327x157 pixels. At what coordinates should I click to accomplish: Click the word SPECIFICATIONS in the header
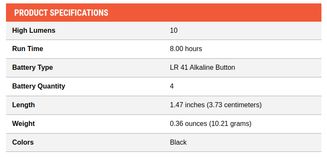coord(79,13)
